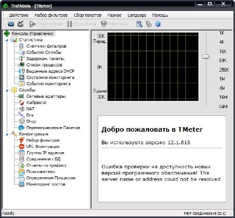Click the blue help question mark icon

pyautogui.click(x=158, y=24)
